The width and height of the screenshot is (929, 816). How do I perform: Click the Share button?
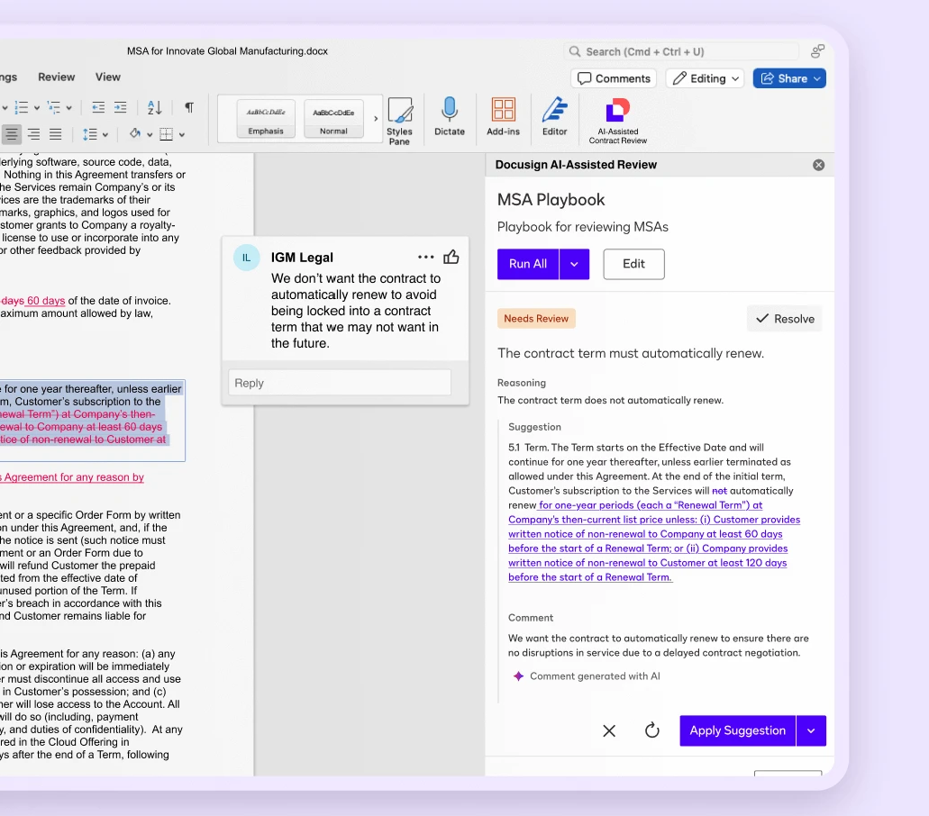click(789, 78)
